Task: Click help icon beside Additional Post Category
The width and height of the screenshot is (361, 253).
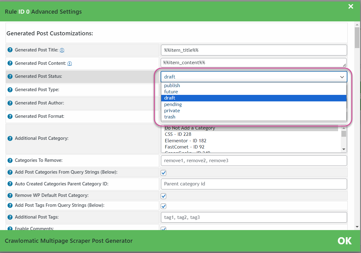Action: [x=10, y=138]
